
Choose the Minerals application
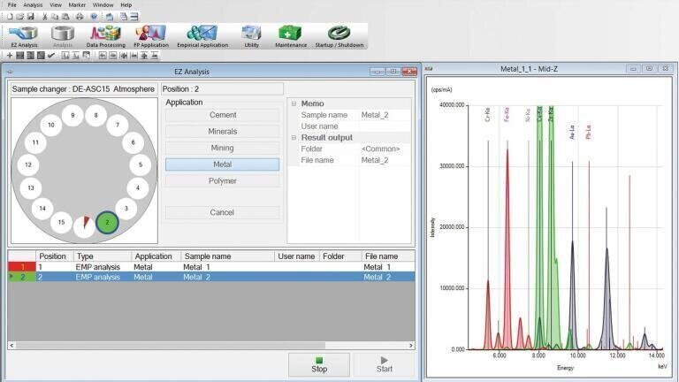point(223,131)
